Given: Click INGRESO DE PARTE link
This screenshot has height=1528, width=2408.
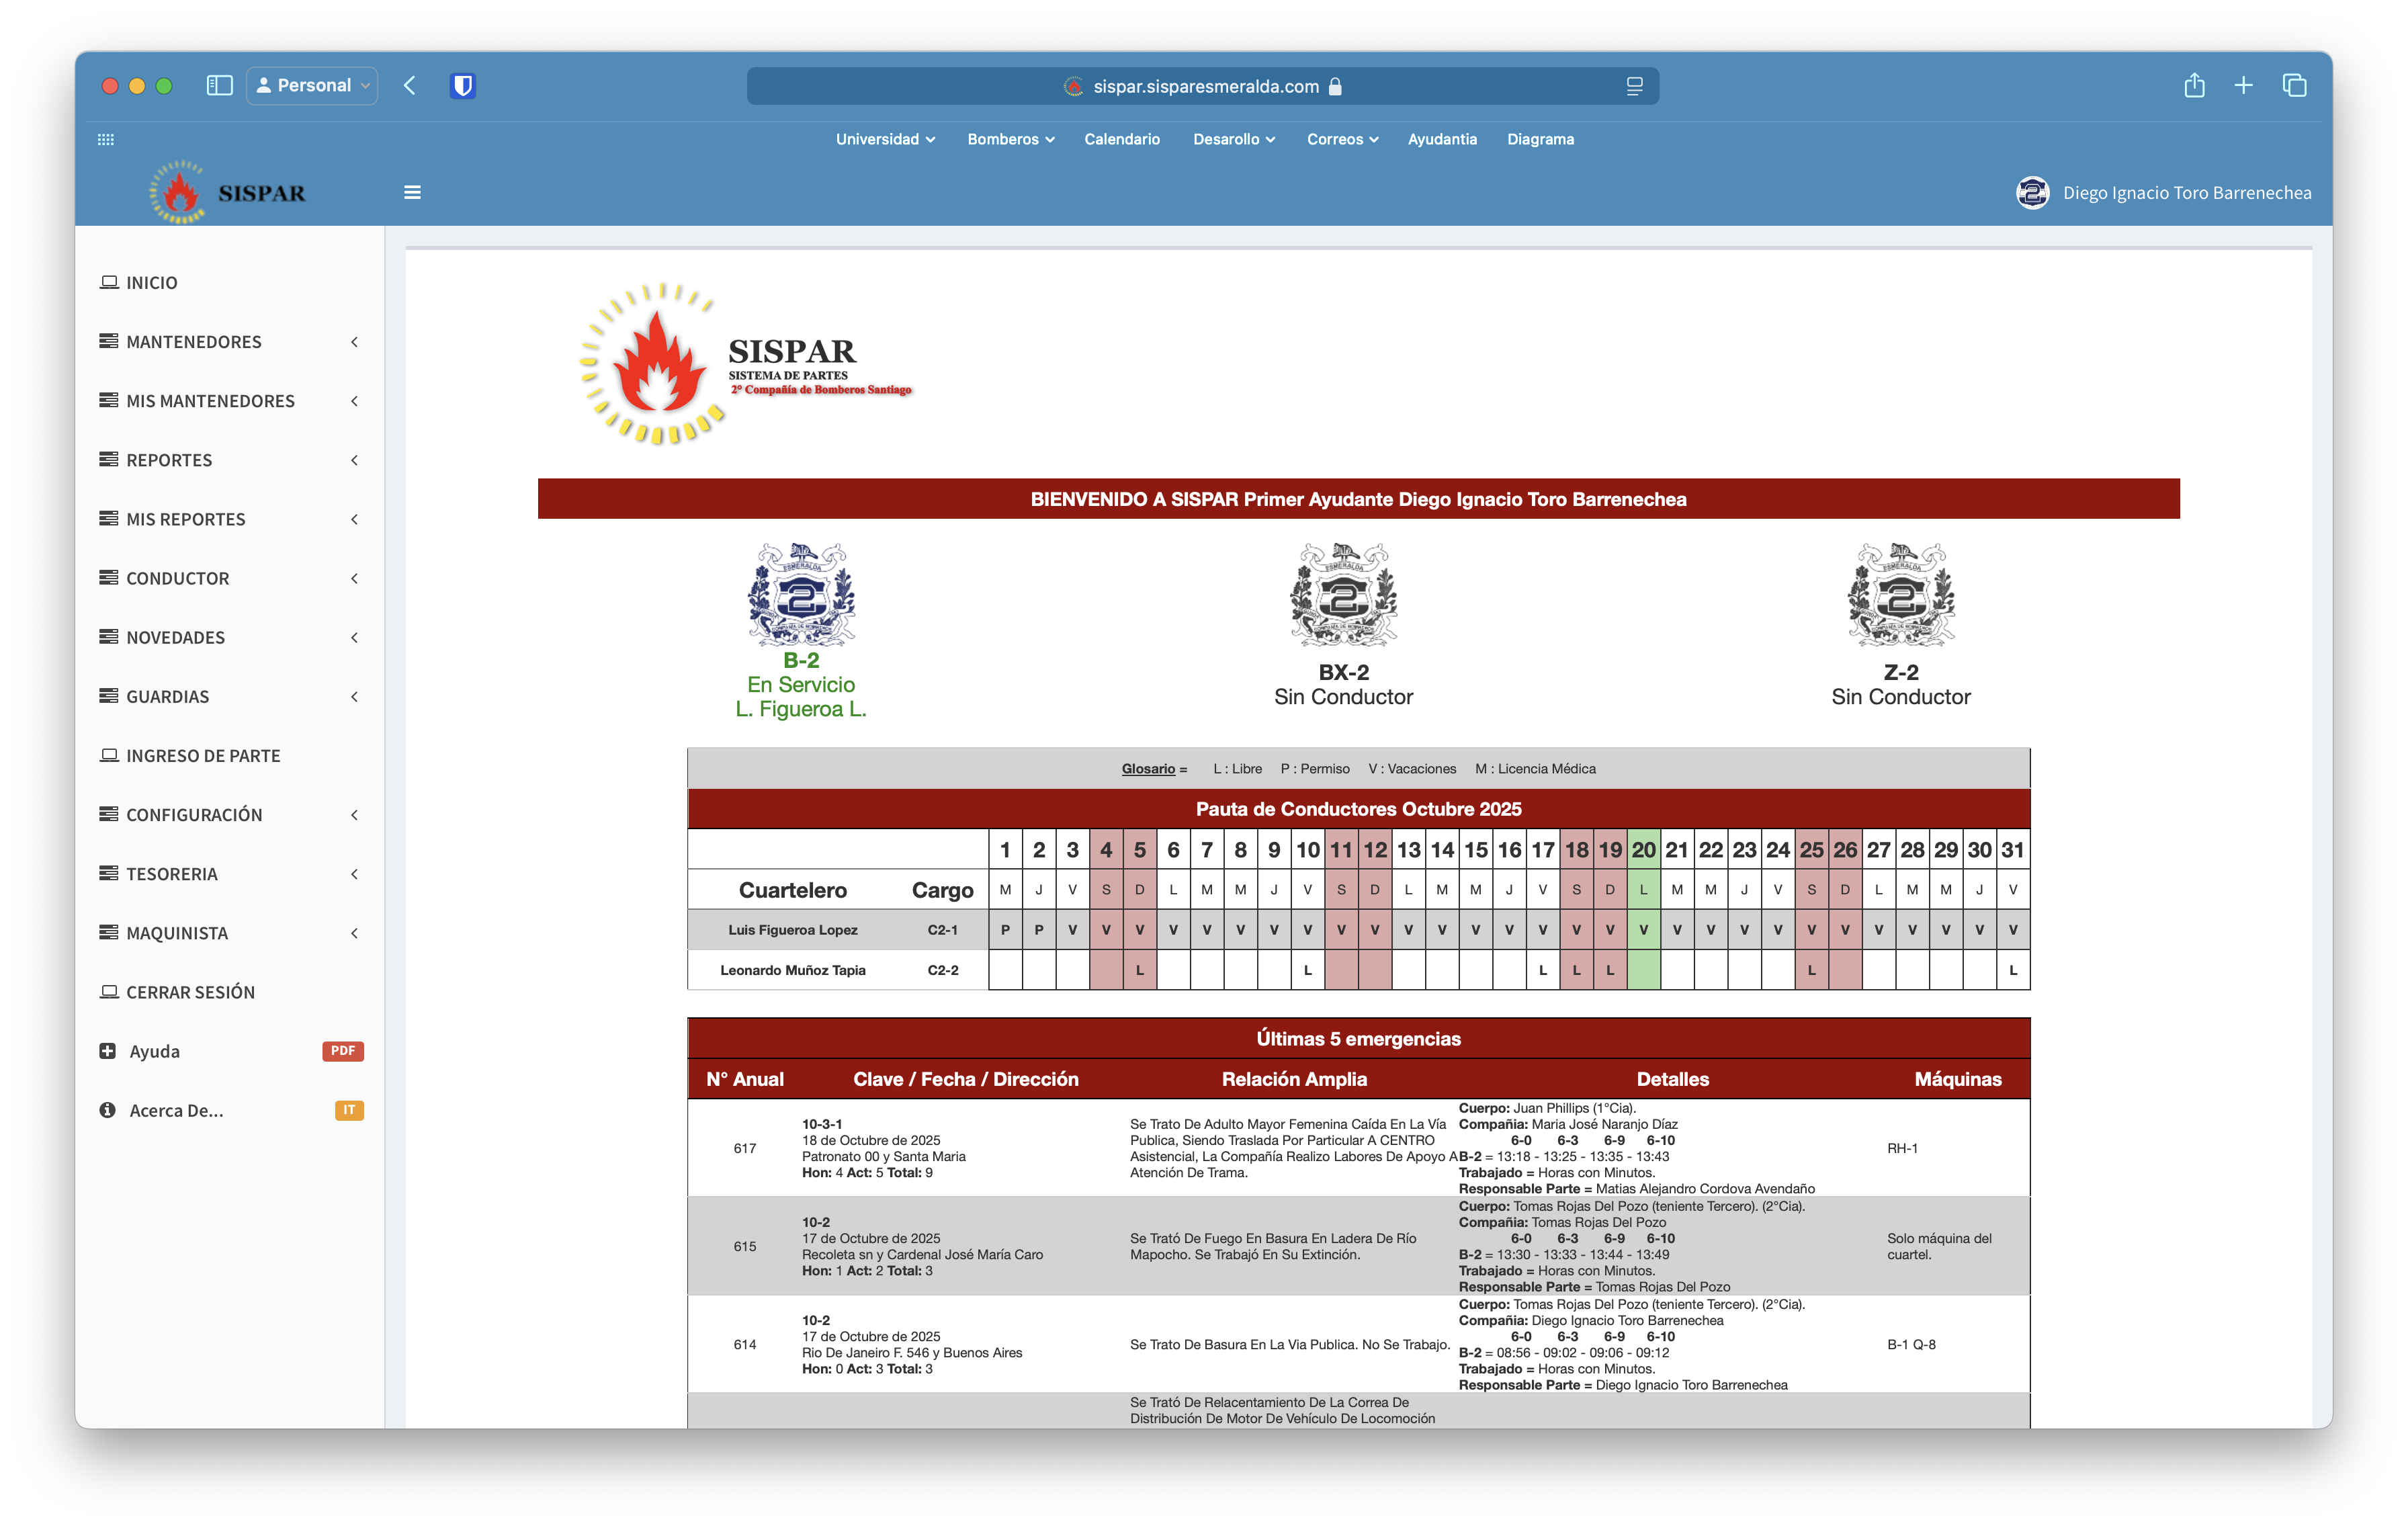Looking at the screenshot, I should (x=203, y=756).
